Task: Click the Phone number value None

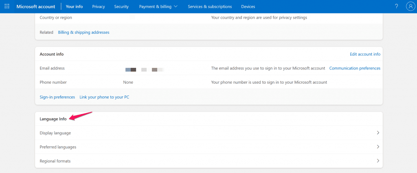Action: (x=128, y=82)
